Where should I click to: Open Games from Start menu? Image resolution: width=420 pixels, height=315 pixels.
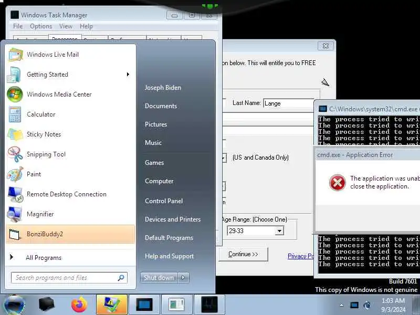pyautogui.click(x=154, y=163)
